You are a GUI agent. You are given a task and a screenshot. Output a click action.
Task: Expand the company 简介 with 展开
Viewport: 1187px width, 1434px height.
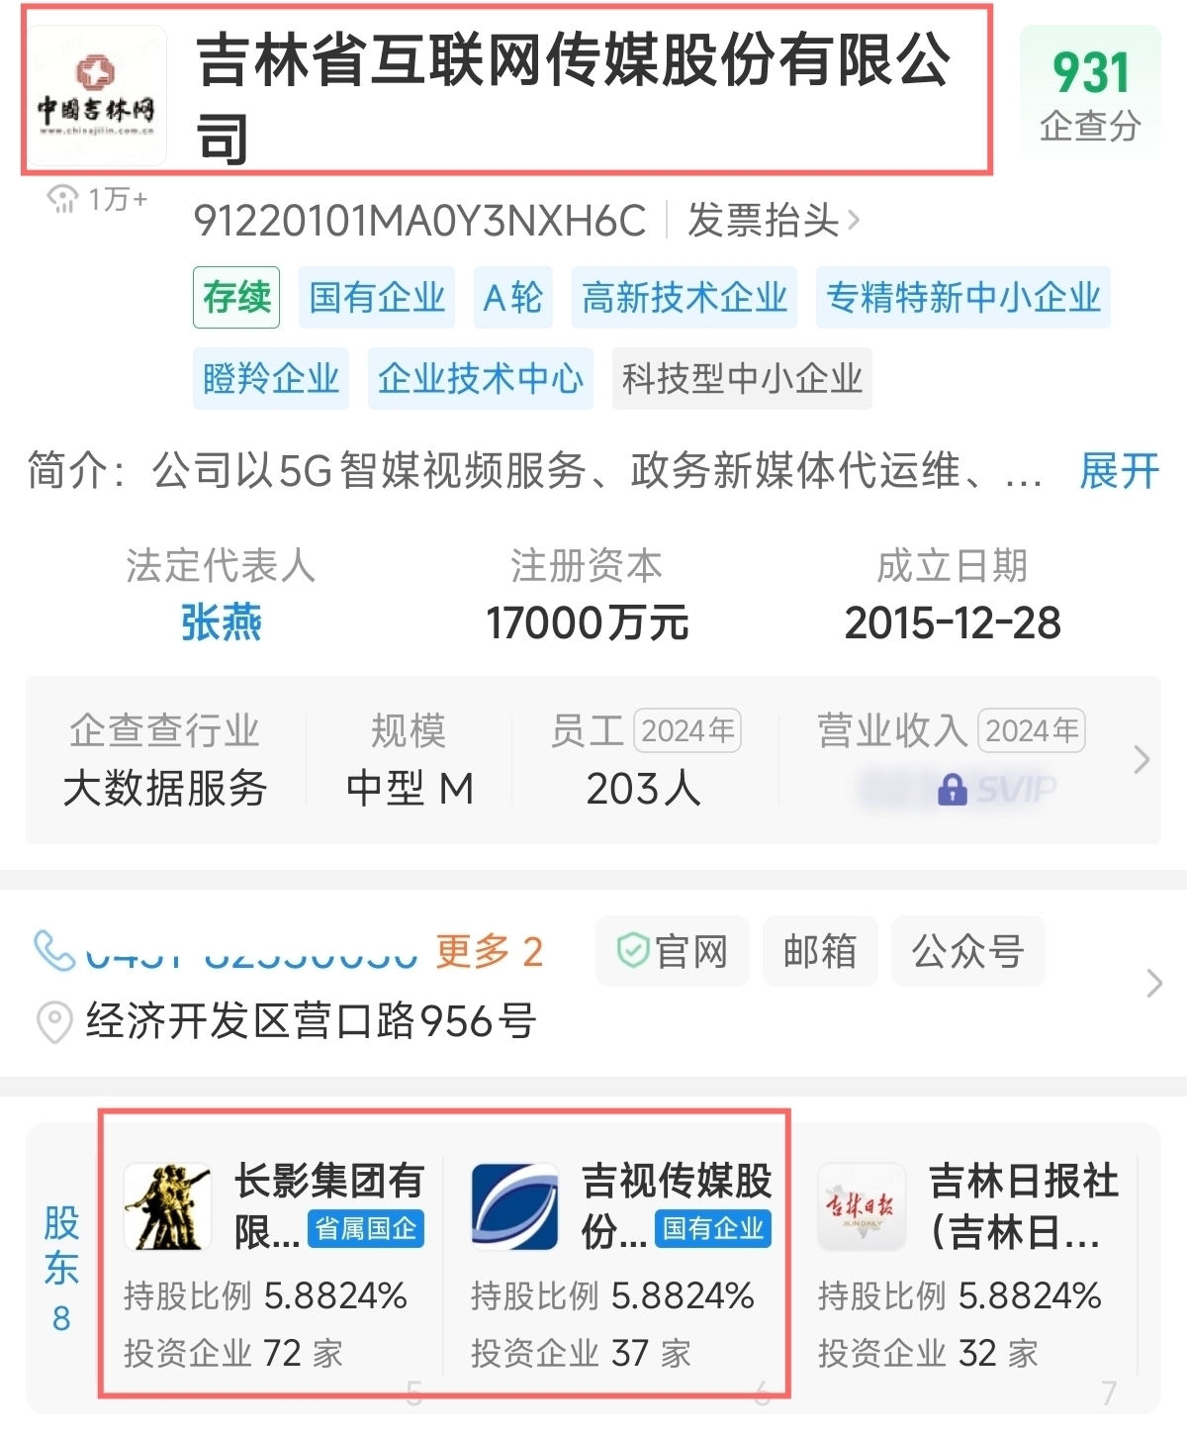(1119, 470)
